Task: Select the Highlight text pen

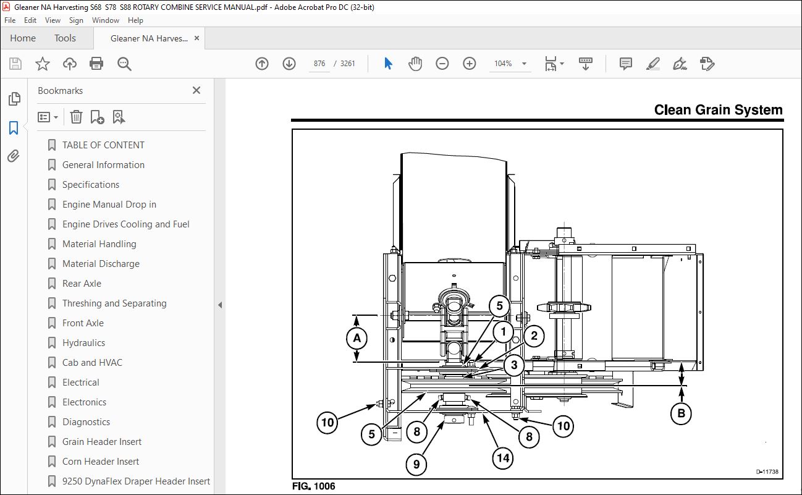Action: tap(653, 64)
